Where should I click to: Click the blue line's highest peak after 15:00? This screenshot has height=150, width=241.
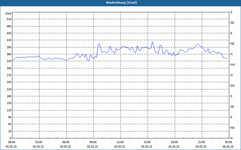tap(152, 42)
